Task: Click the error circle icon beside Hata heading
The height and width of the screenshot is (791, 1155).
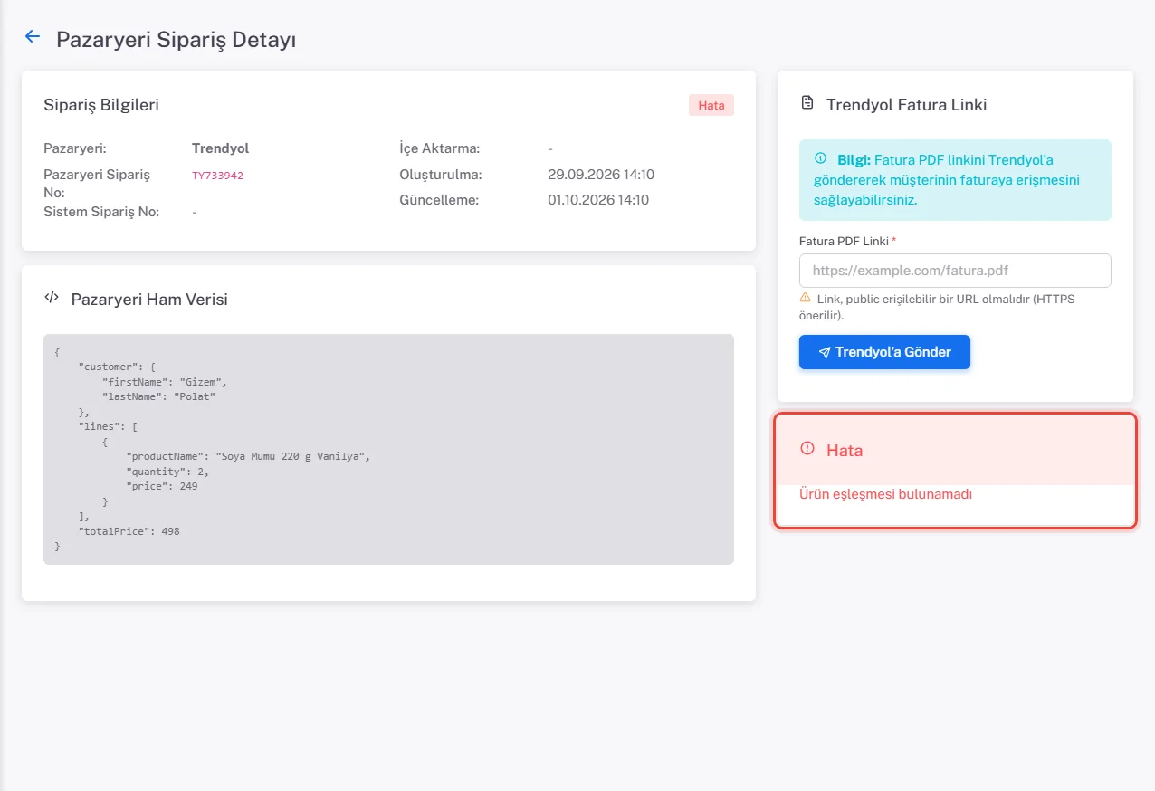Action: pos(807,449)
